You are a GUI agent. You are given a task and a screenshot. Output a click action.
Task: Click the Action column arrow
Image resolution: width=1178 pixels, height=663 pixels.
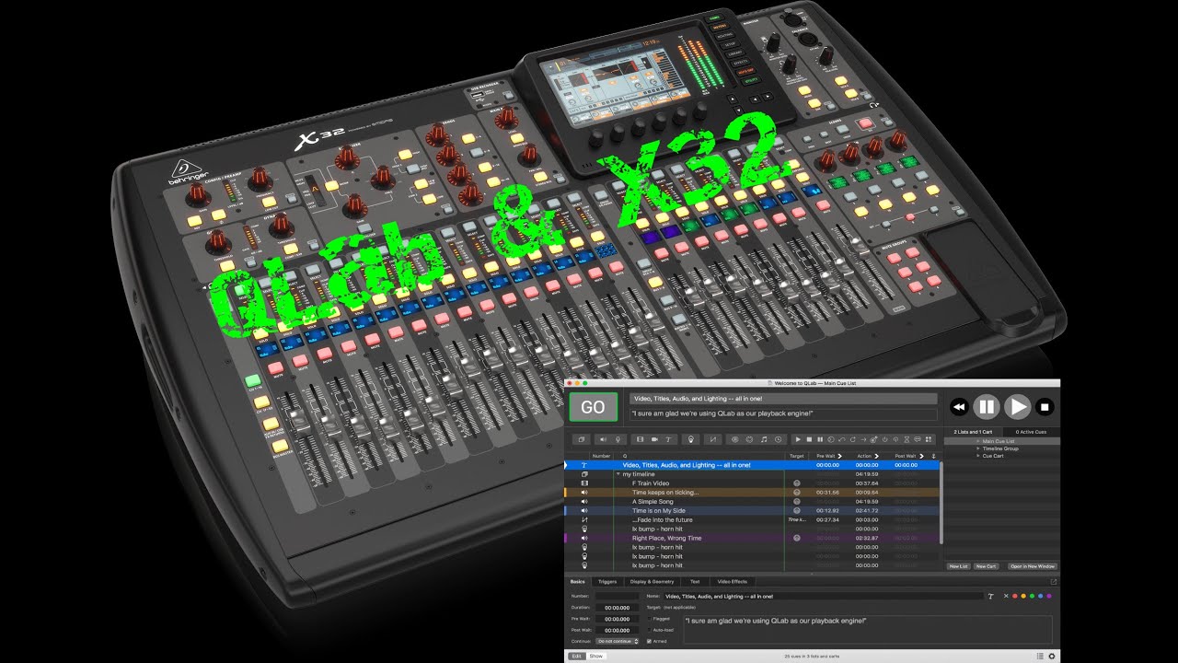coord(876,456)
